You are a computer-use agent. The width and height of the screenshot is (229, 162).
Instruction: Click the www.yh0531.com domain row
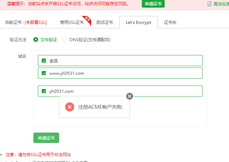coord(120,73)
